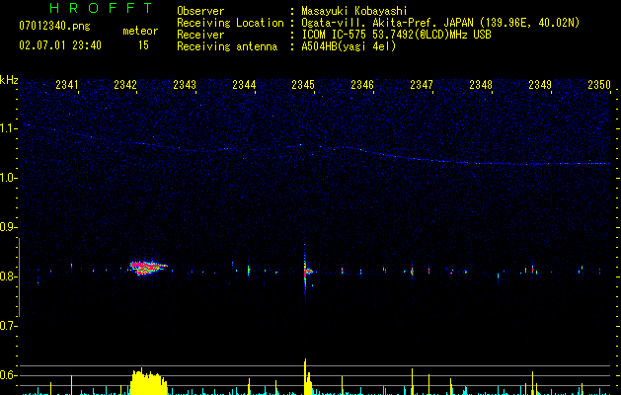Click the name Masayuki Kobayashi
Screen dimensions: 621x395
pos(354,11)
